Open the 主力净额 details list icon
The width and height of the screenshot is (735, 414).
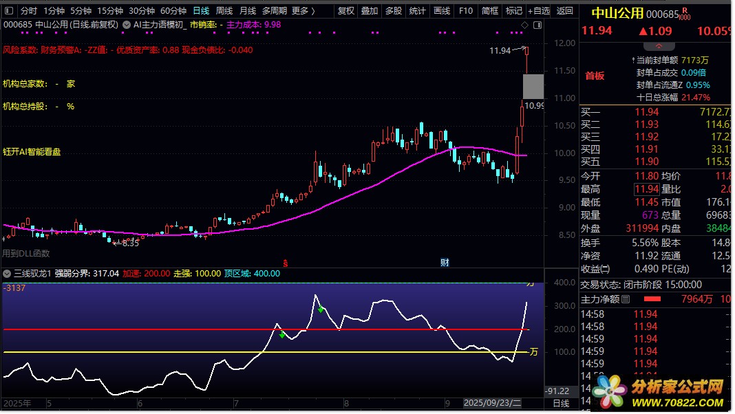coord(625,300)
